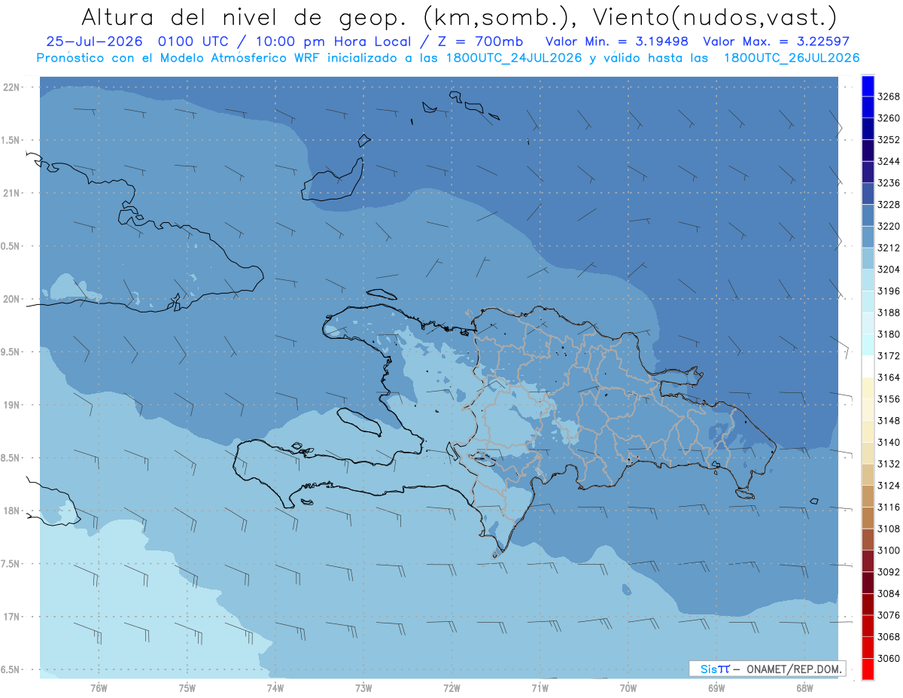Screen dimensions: 903x698
Task: Pick the dark navy swatch between 3244 and 3252
Action: point(868,151)
